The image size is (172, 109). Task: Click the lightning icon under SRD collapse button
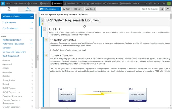42,24
